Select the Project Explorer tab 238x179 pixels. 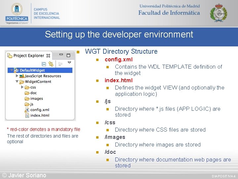(x=29, y=56)
